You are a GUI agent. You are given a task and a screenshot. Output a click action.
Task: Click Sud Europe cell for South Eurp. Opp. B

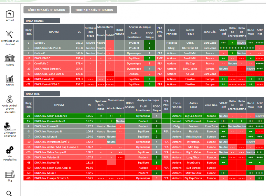[x=193, y=168]
